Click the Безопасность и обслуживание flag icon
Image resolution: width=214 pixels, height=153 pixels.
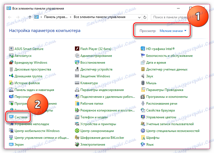(x=143, y=55)
